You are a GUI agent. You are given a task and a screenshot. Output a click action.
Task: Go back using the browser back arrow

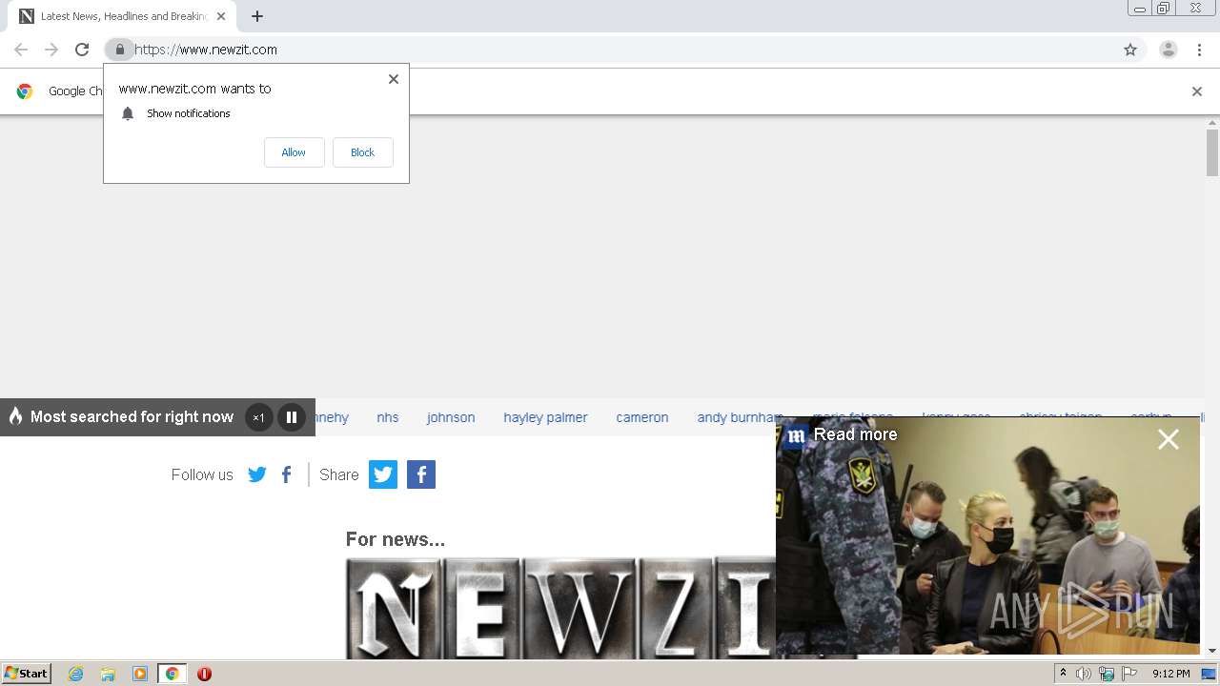pyautogui.click(x=21, y=50)
